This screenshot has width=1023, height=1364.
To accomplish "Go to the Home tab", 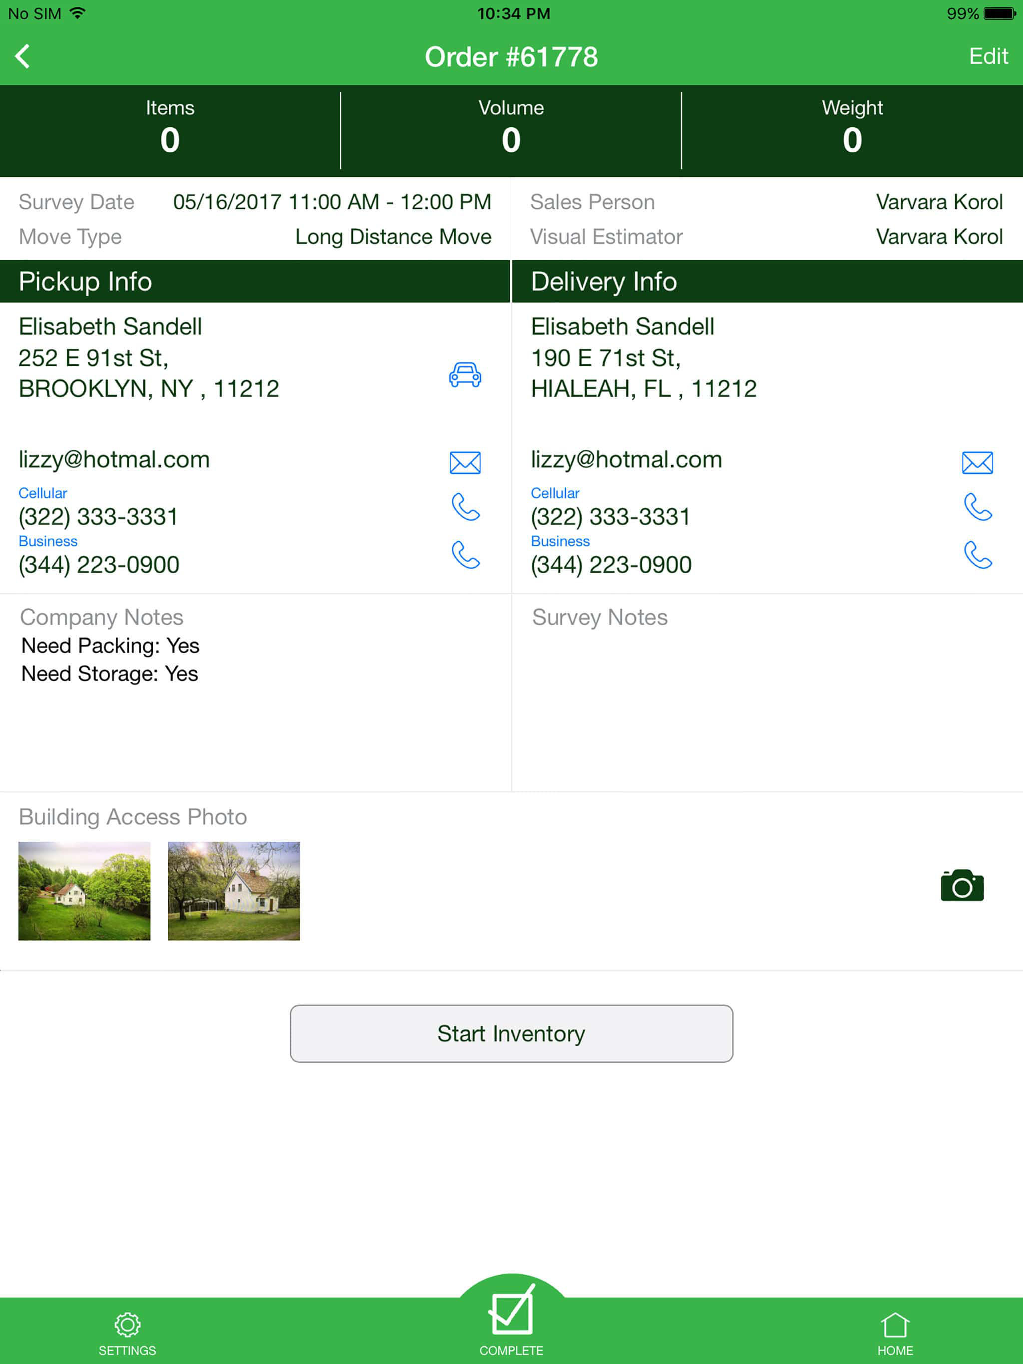I will (895, 1335).
